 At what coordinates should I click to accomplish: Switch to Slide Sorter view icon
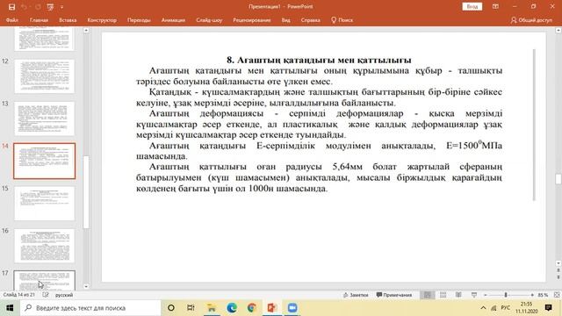443,295
